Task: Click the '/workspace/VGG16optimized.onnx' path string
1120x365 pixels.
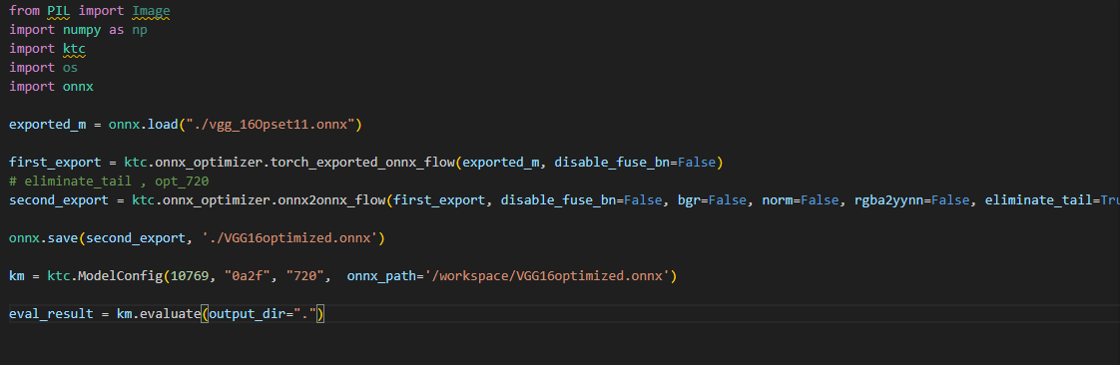Action: (549, 275)
